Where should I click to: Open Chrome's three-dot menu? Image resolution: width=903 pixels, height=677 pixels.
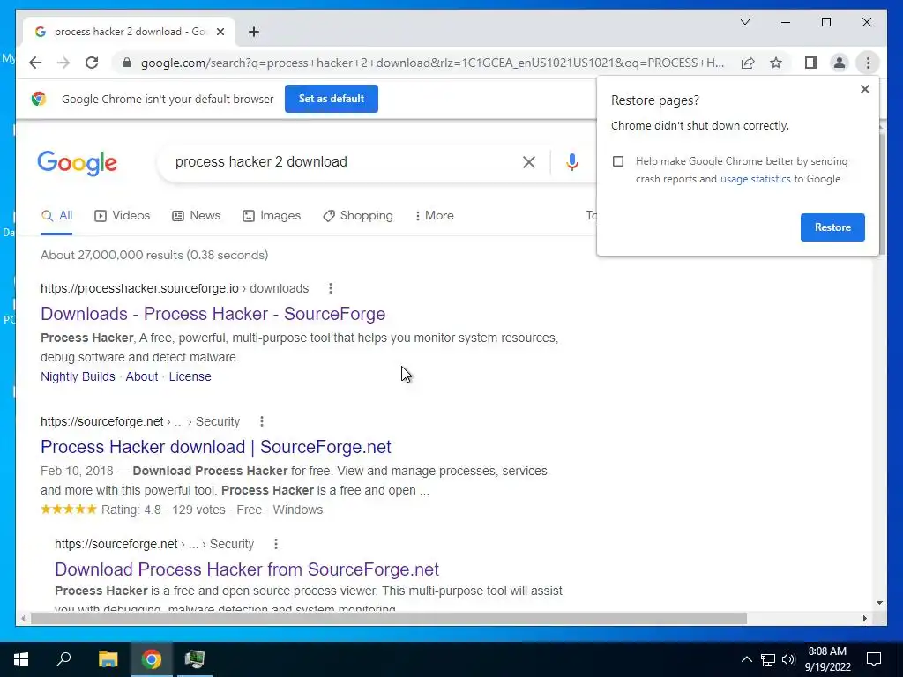868,63
